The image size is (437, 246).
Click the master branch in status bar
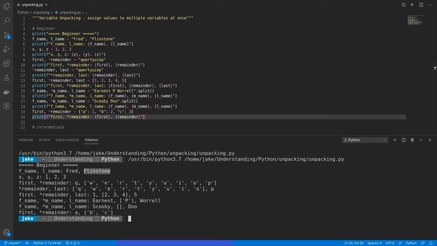point(13,243)
